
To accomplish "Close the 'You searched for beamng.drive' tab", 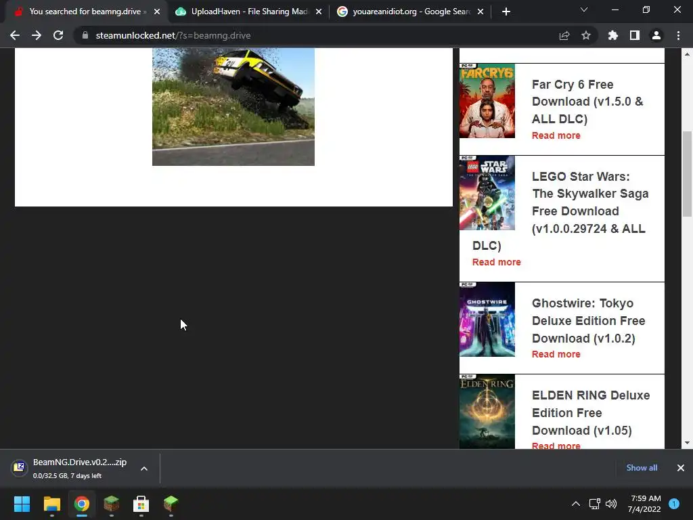I will pos(157,12).
